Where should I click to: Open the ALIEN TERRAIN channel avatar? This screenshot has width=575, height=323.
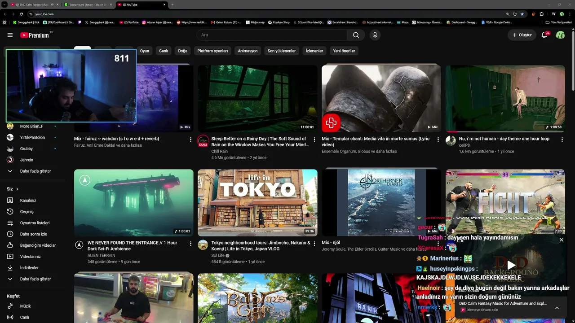pyautogui.click(x=79, y=245)
